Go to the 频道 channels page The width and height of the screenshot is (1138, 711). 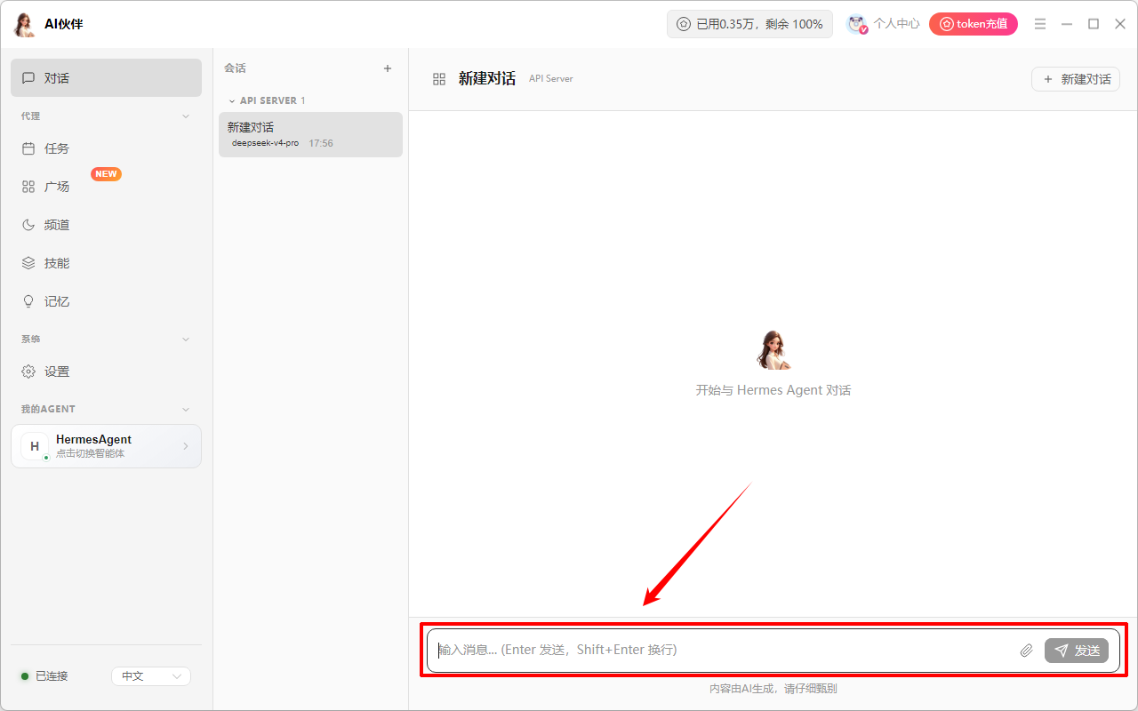tap(106, 225)
